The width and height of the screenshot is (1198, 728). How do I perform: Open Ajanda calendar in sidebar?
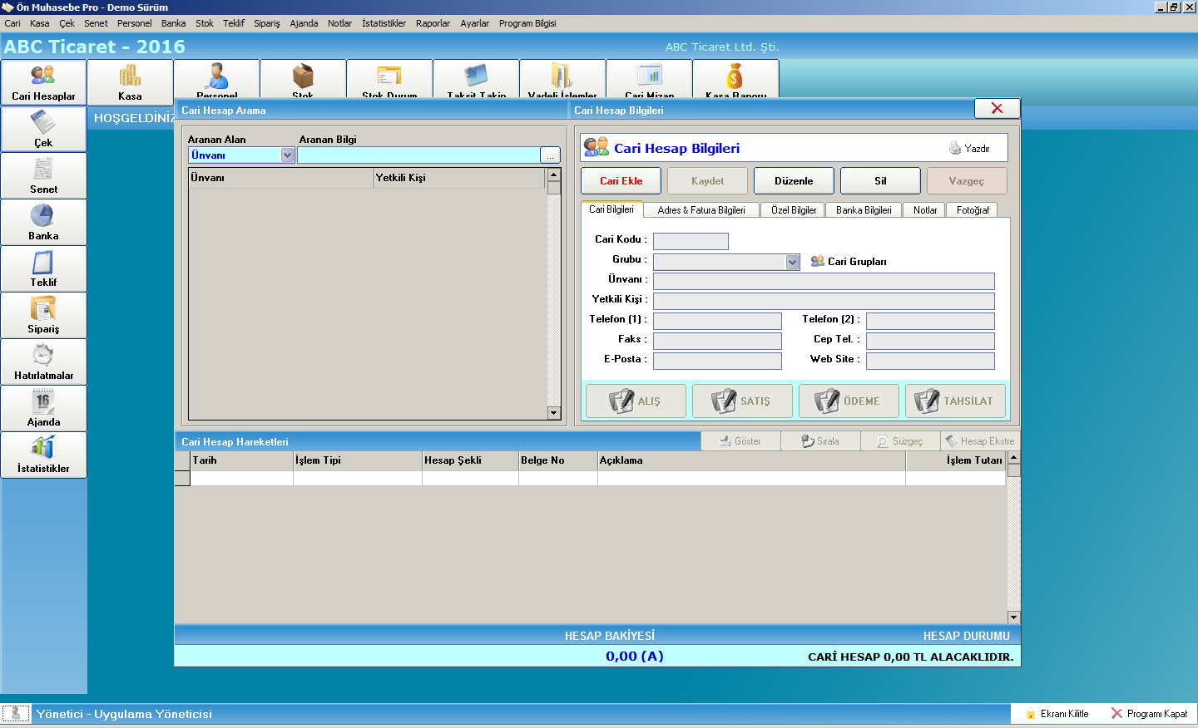tap(43, 408)
